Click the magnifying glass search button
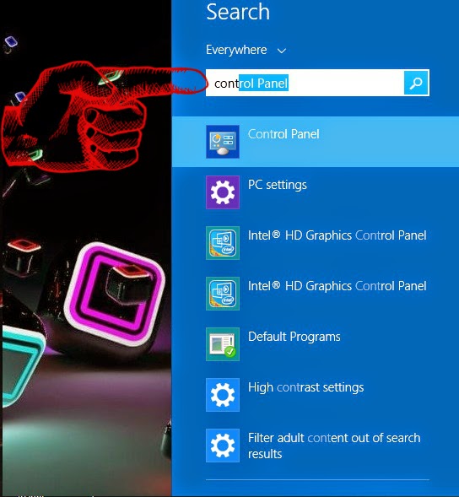The height and width of the screenshot is (497, 459). (416, 83)
